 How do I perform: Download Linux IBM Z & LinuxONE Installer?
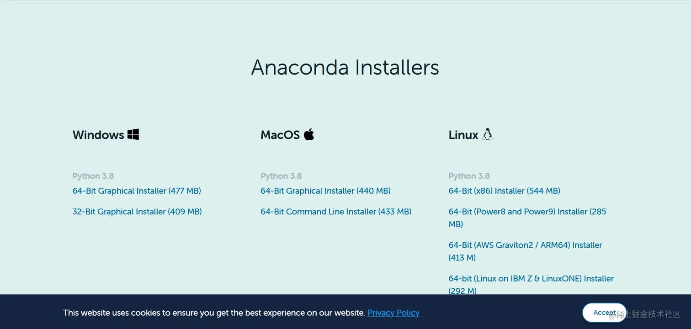click(x=531, y=279)
